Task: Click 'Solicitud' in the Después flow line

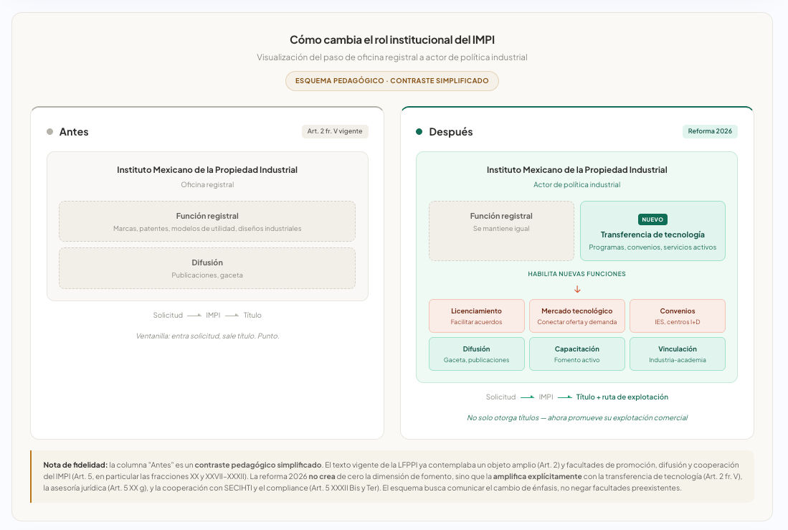Action: (x=500, y=397)
